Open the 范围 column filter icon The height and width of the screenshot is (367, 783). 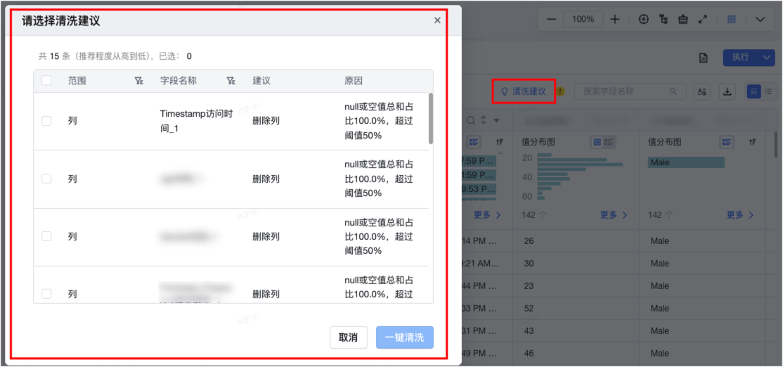click(x=139, y=81)
